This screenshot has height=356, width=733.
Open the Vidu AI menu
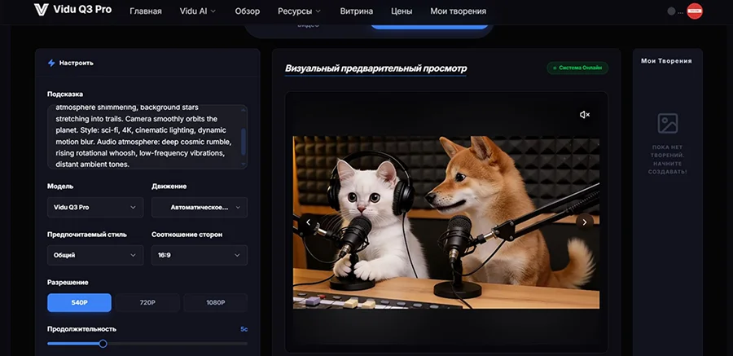click(x=198, y=11)
